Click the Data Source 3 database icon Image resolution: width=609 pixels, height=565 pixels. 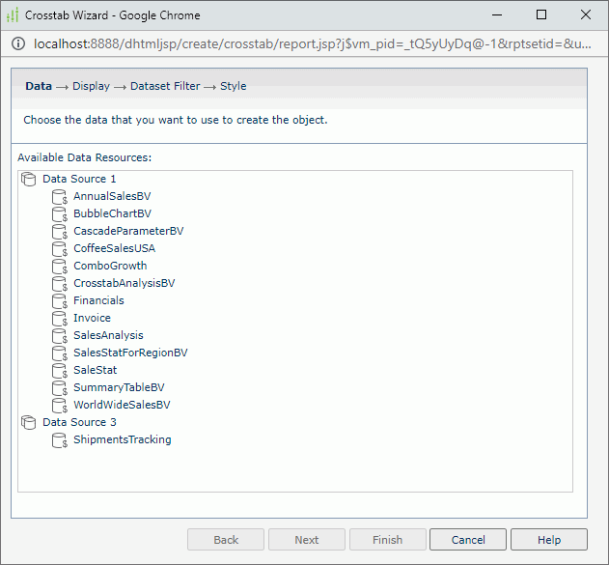pos(28,423)
